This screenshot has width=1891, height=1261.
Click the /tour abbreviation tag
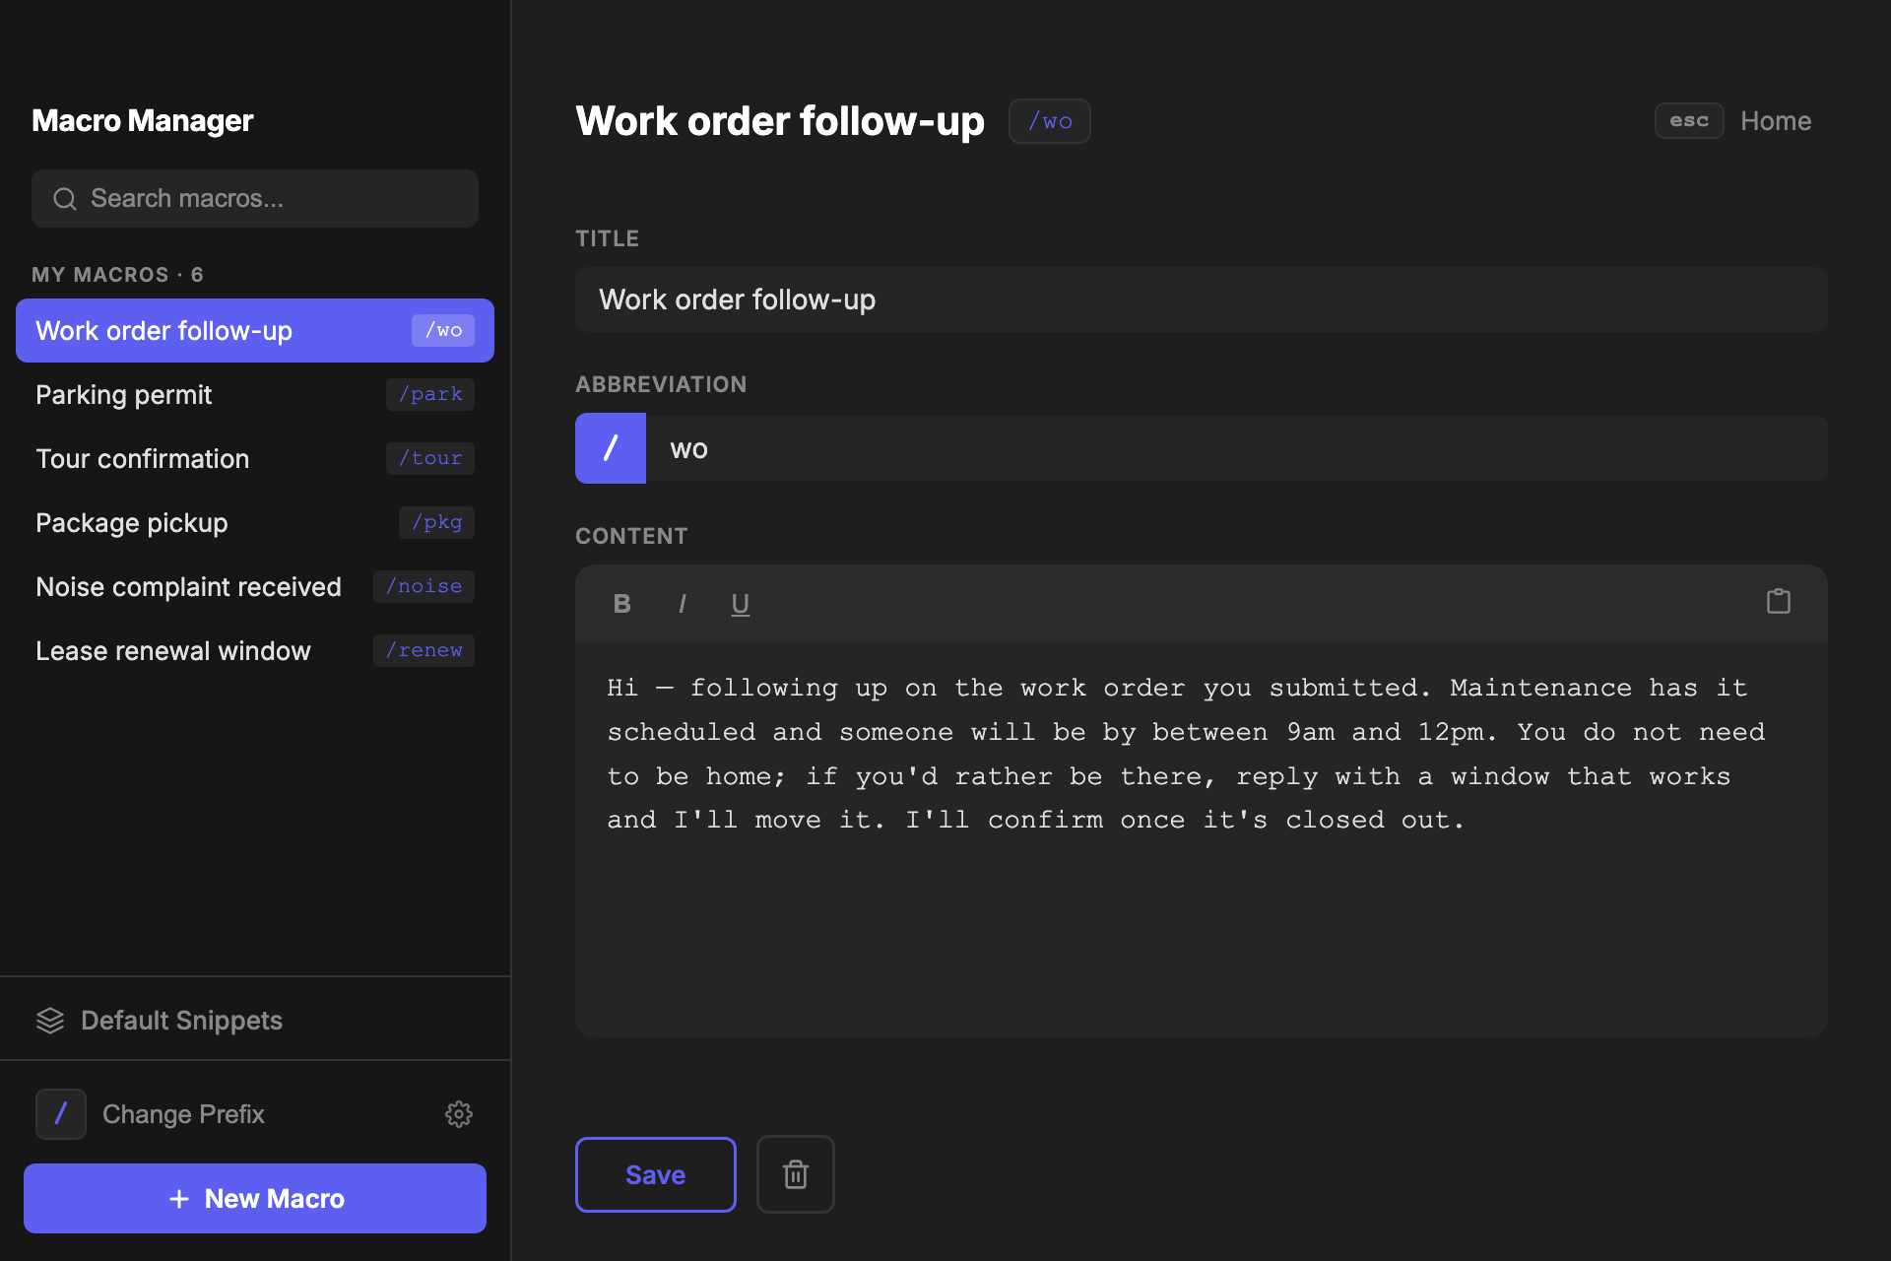(430, 458)
